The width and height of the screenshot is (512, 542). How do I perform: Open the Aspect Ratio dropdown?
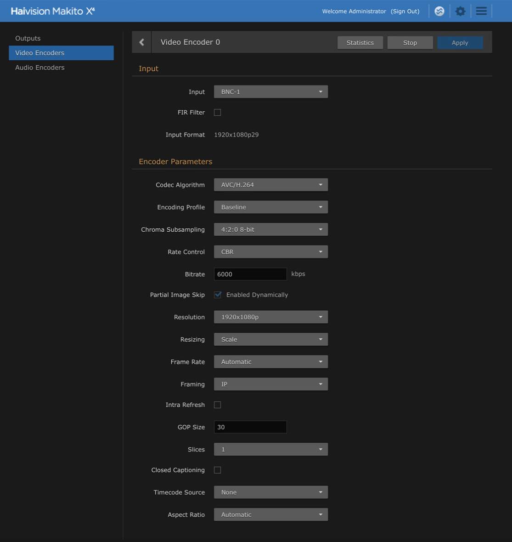coord(271,514)
